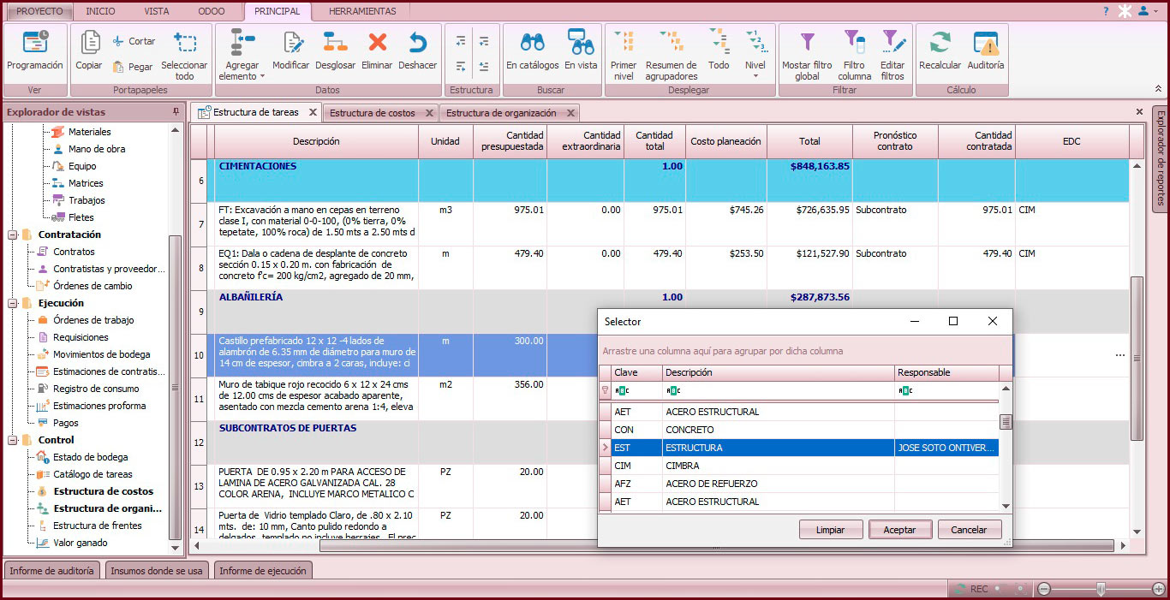Close the Estructura de organización tab

(570, 113)
